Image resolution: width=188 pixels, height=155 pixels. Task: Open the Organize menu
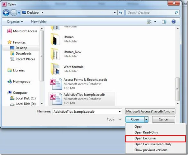(15, 21)
